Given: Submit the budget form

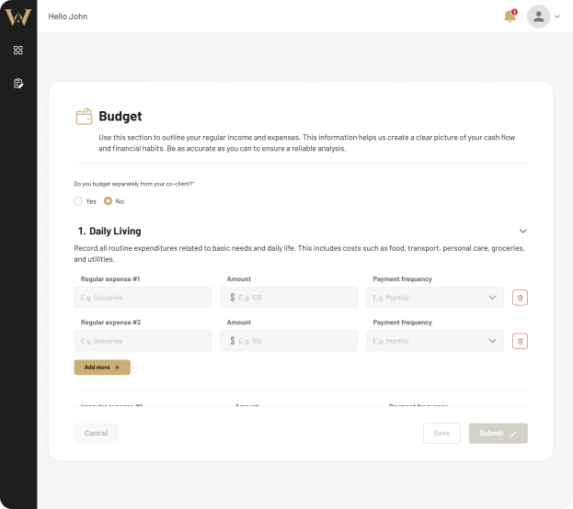Looking at the screenshot, I should (x=498, y=433).
